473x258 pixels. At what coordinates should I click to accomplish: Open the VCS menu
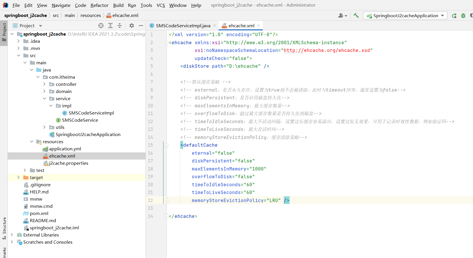161,5
